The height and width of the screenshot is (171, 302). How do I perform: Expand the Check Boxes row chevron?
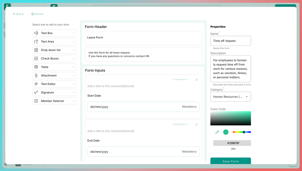[x=73, y=58]
